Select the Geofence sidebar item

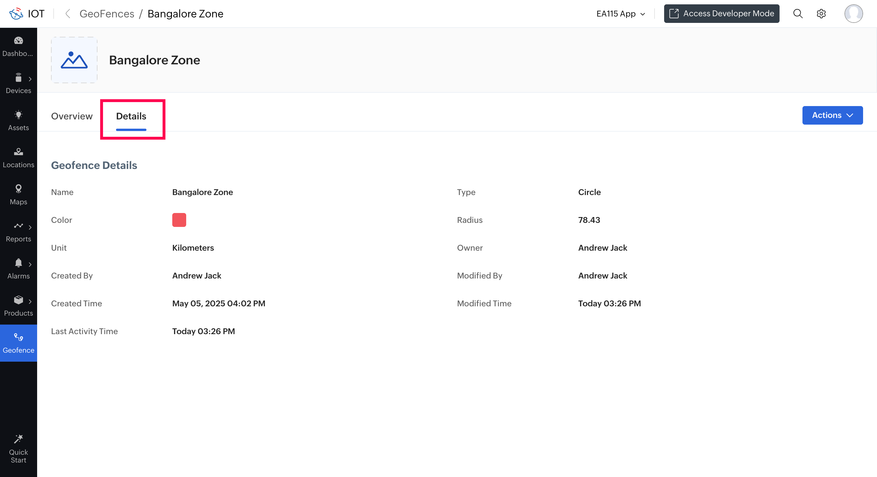coord(18,343)
